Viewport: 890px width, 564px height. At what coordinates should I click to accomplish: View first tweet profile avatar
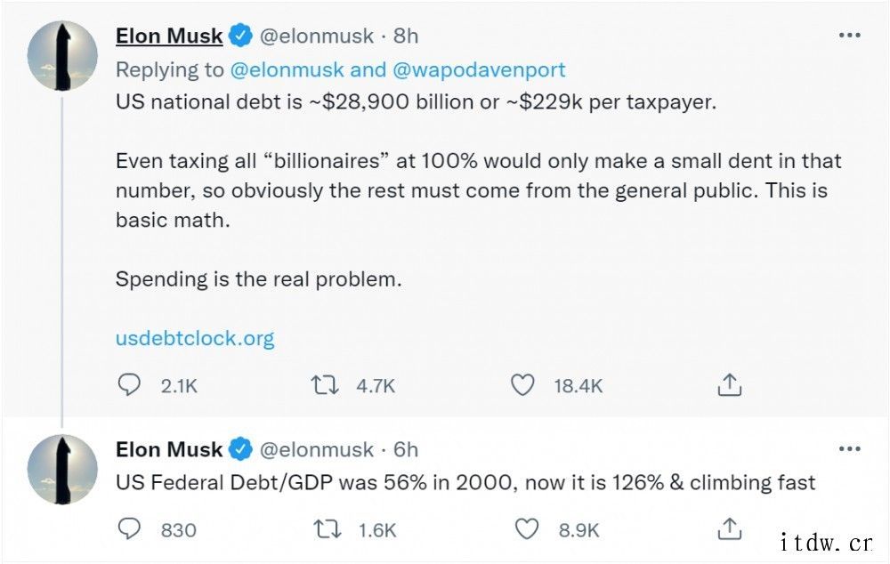(62, 56)
